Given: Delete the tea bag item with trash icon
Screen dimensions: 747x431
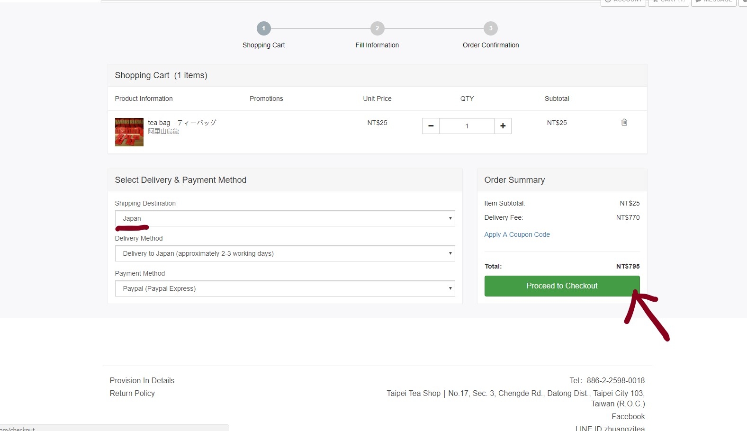Looking at the screenshot, I should click(624, 122).
